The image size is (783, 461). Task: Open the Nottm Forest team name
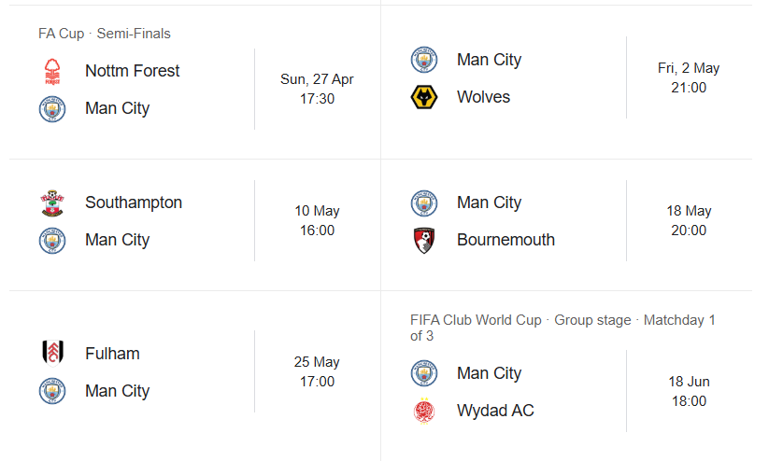coord(132,71)
